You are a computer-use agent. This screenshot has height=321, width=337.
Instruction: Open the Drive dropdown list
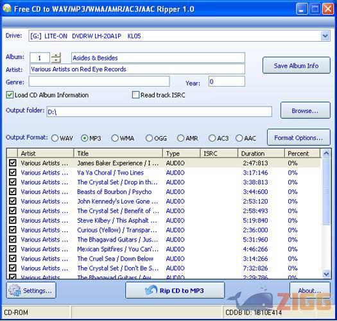[325, 36]
